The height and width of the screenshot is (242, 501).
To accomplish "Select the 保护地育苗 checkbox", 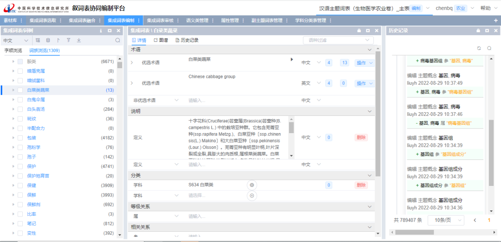I will [x=20, y=176].
